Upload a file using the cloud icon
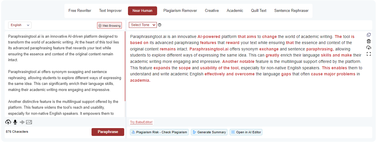The image size is (381, 142). (8, 122)
